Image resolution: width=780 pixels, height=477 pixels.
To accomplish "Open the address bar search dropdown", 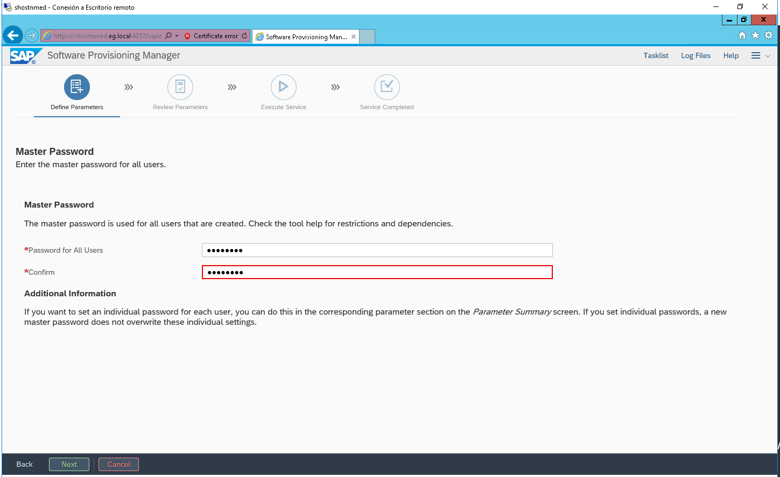I will pyautogui.click(x=177, y=36).
